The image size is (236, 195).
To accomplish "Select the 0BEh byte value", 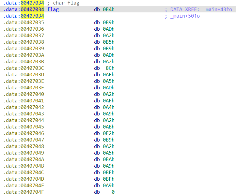I will pos(109,172).
